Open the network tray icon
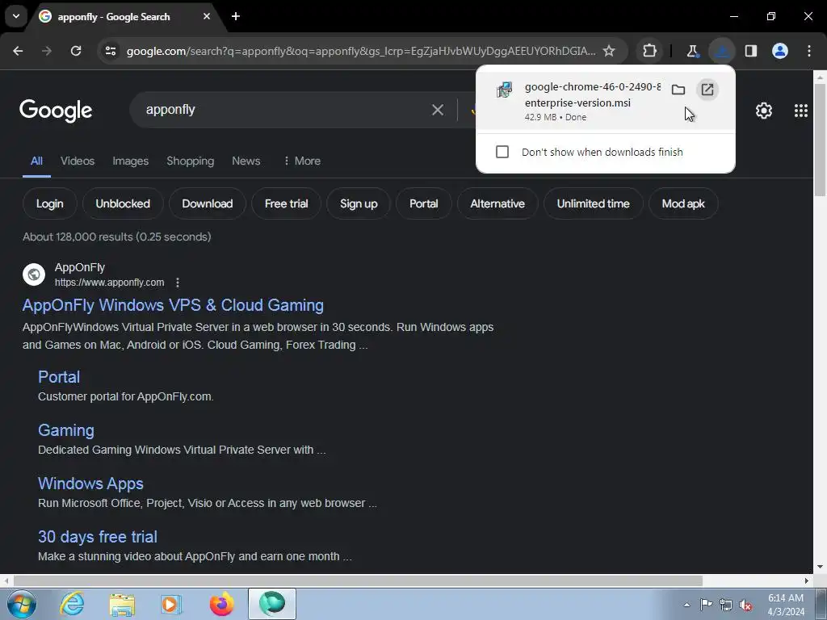The width and height of the screenshot is (827, 620). point(726,605)
